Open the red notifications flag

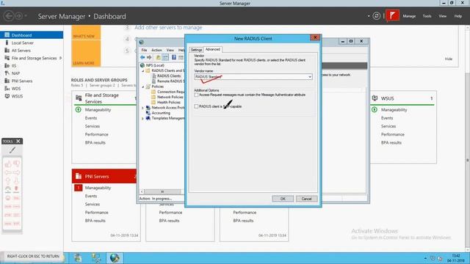392,15
